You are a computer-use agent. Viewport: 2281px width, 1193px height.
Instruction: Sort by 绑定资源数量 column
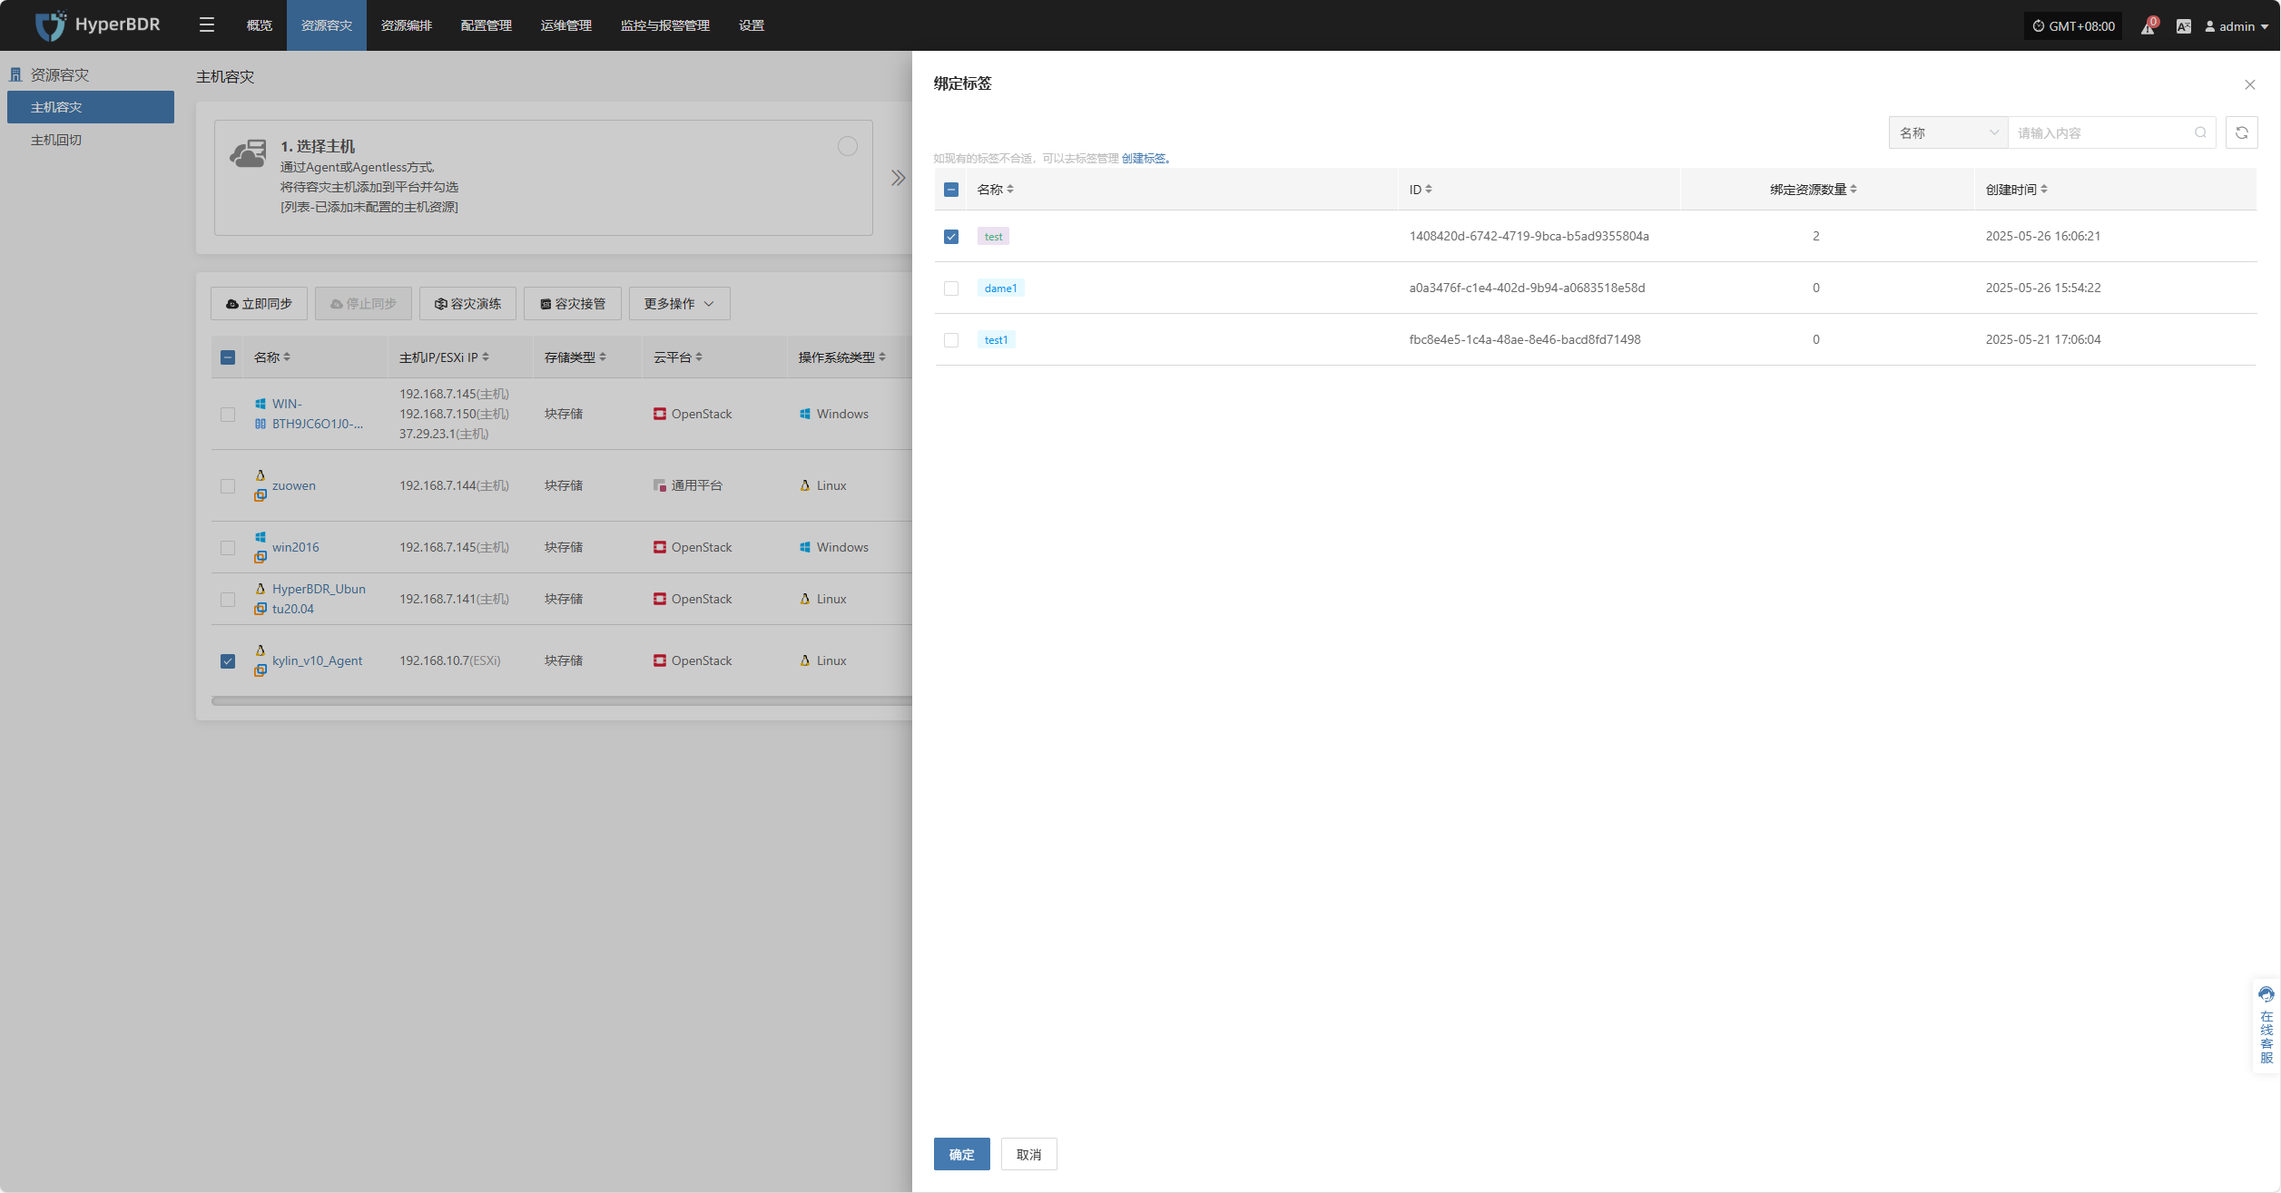[1853, 189]
